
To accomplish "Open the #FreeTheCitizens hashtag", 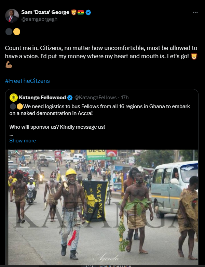I will point(27,81).
